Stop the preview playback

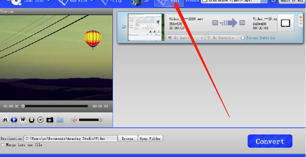coord(31,120)
